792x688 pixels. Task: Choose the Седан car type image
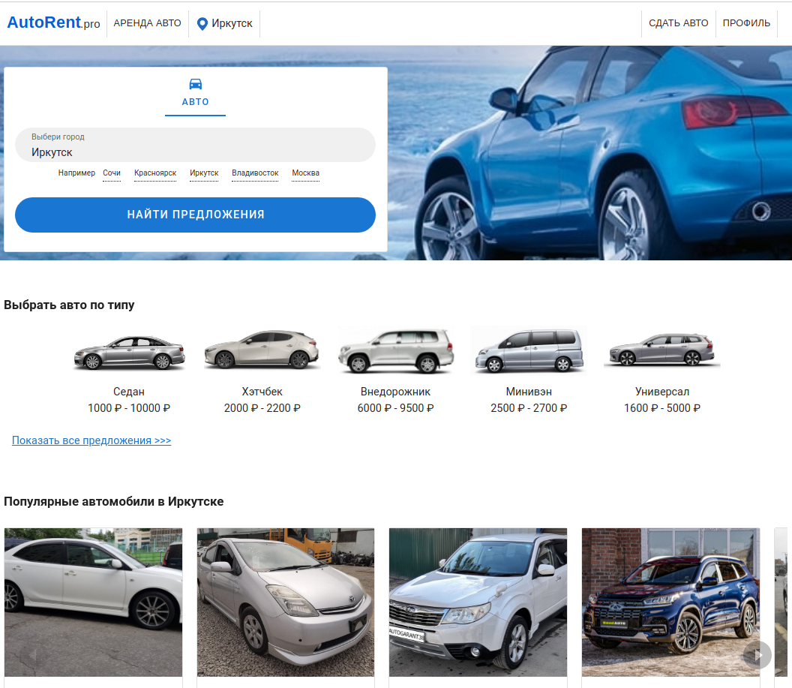click(x=129, y=351)
